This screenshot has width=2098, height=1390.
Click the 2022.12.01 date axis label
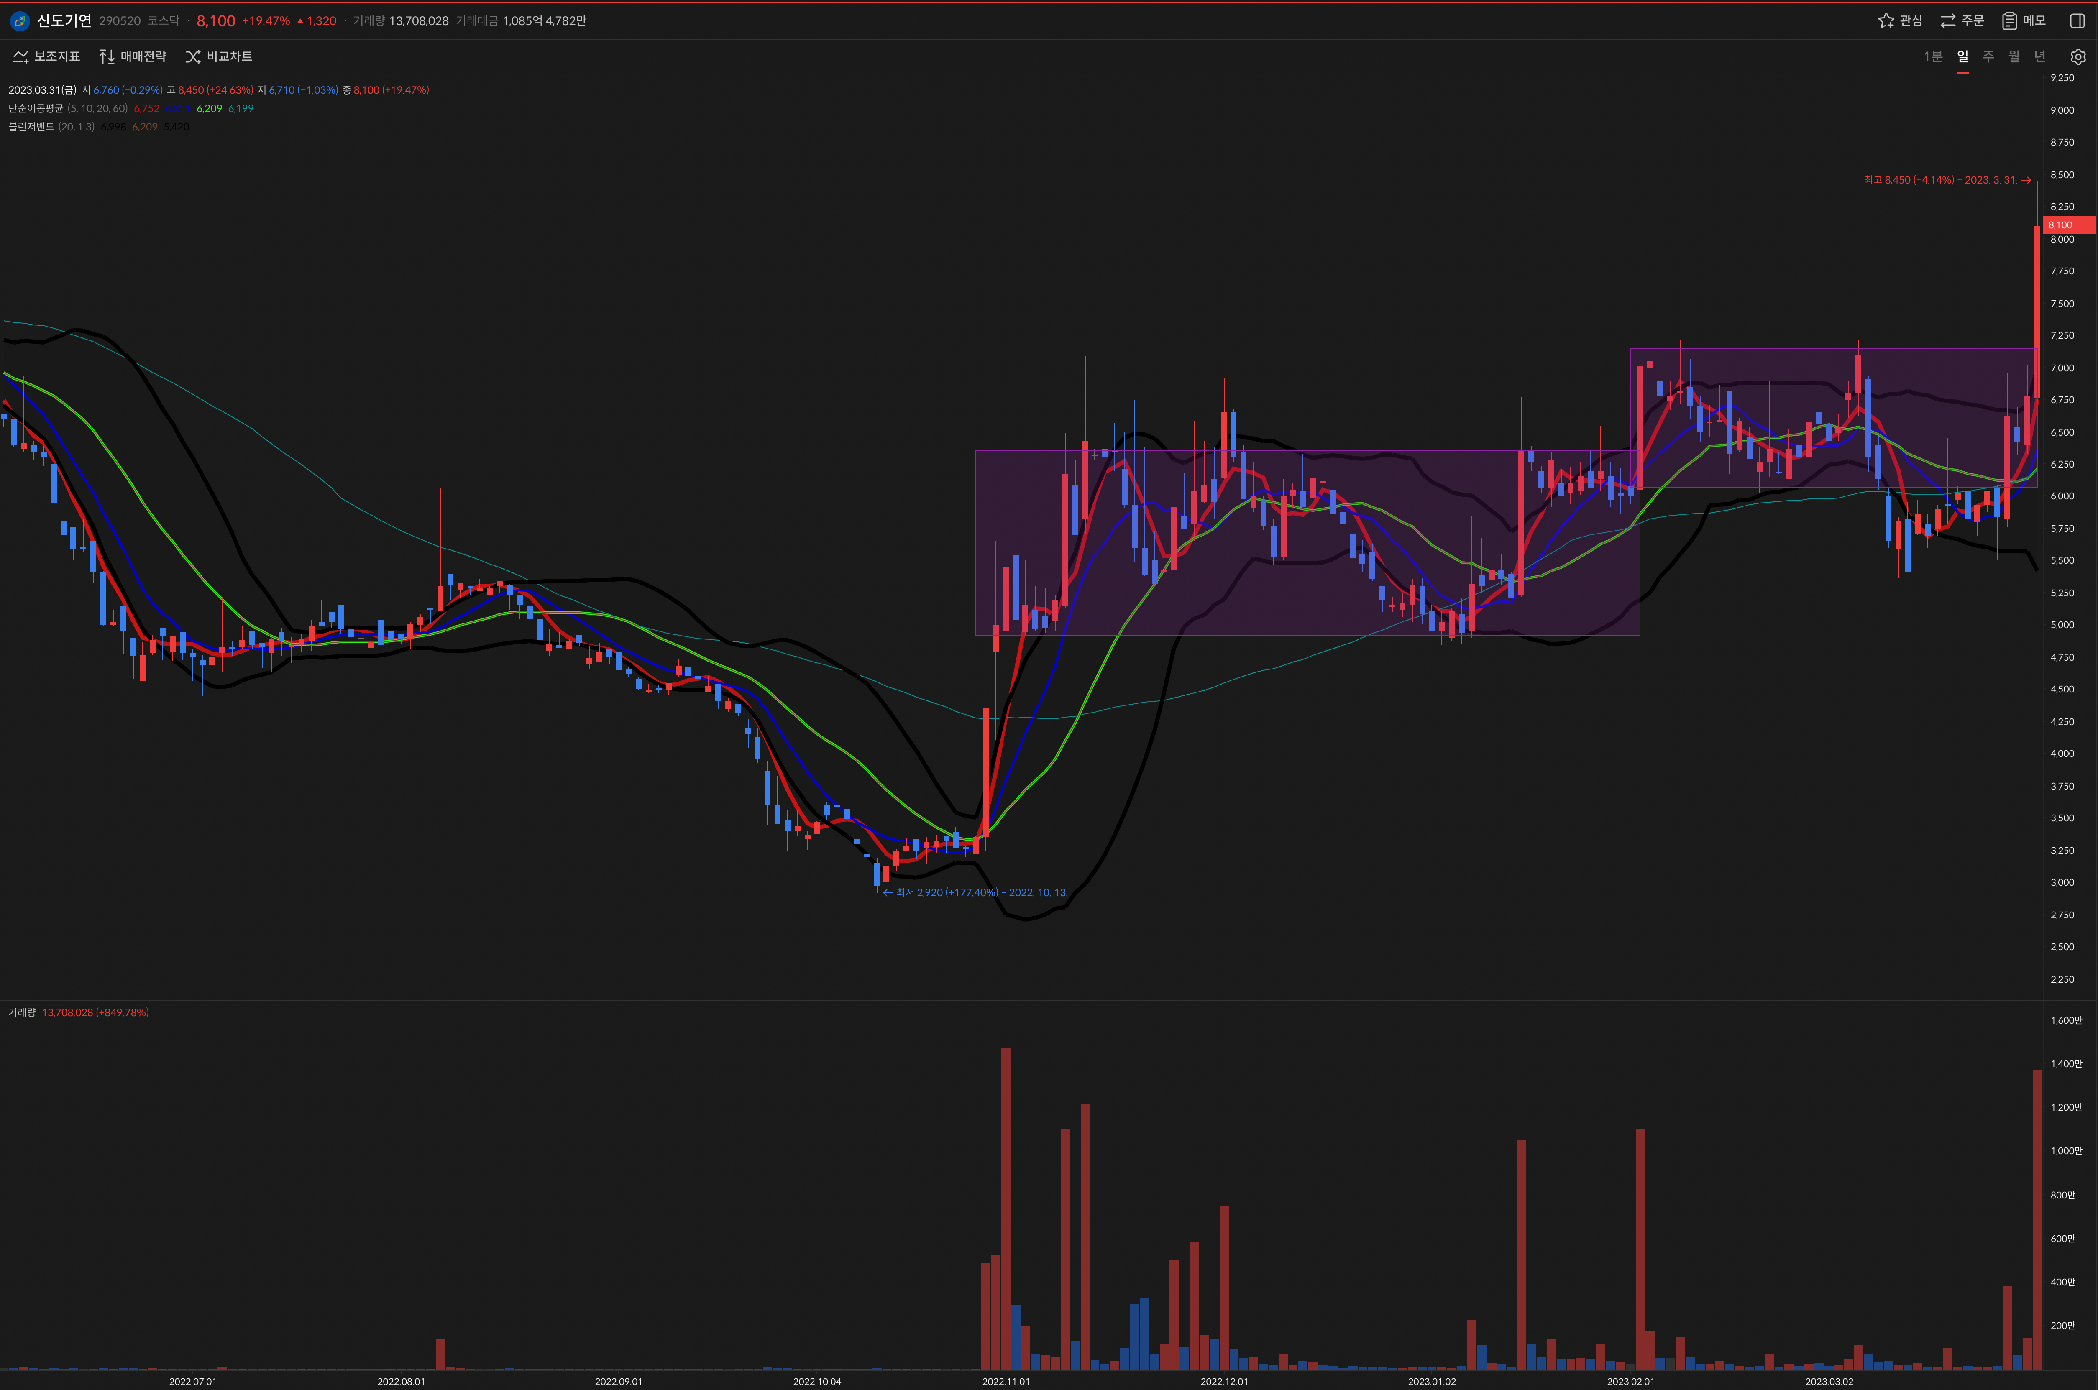[1224, 1381]
